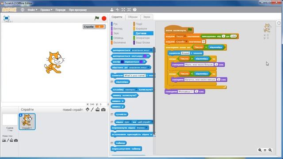Zoom in the scripts area
The height and width of the screenshot is (159, 283).
coord(270,150)
